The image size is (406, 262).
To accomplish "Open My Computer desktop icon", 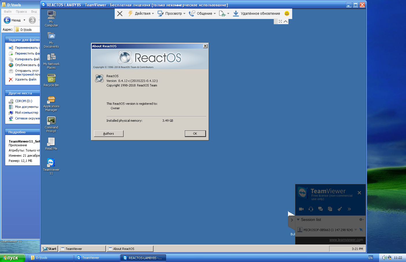I will coord(51,19).
